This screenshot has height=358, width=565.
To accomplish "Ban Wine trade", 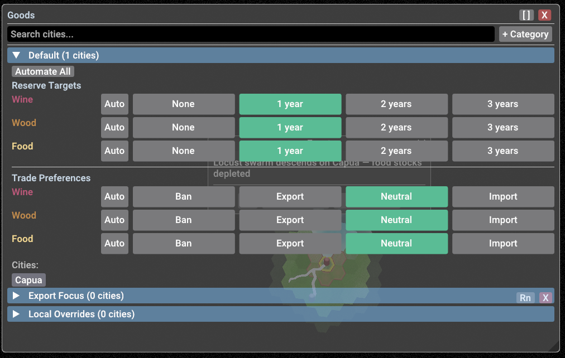I will click(184, 196).
